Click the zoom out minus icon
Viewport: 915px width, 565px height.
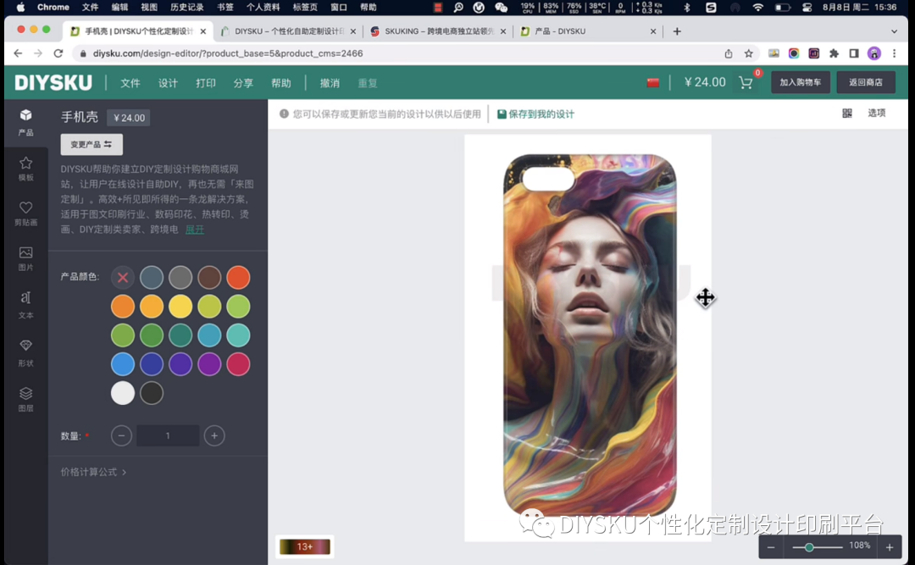(771, 547)
